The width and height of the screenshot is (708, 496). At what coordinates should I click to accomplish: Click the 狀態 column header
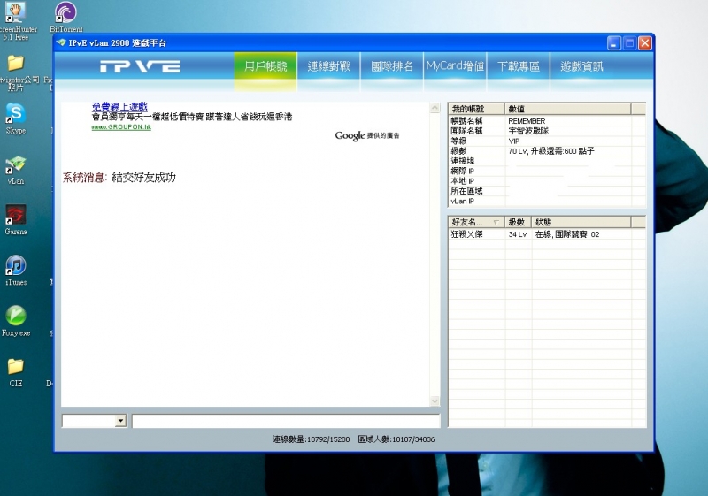[581, 222]
